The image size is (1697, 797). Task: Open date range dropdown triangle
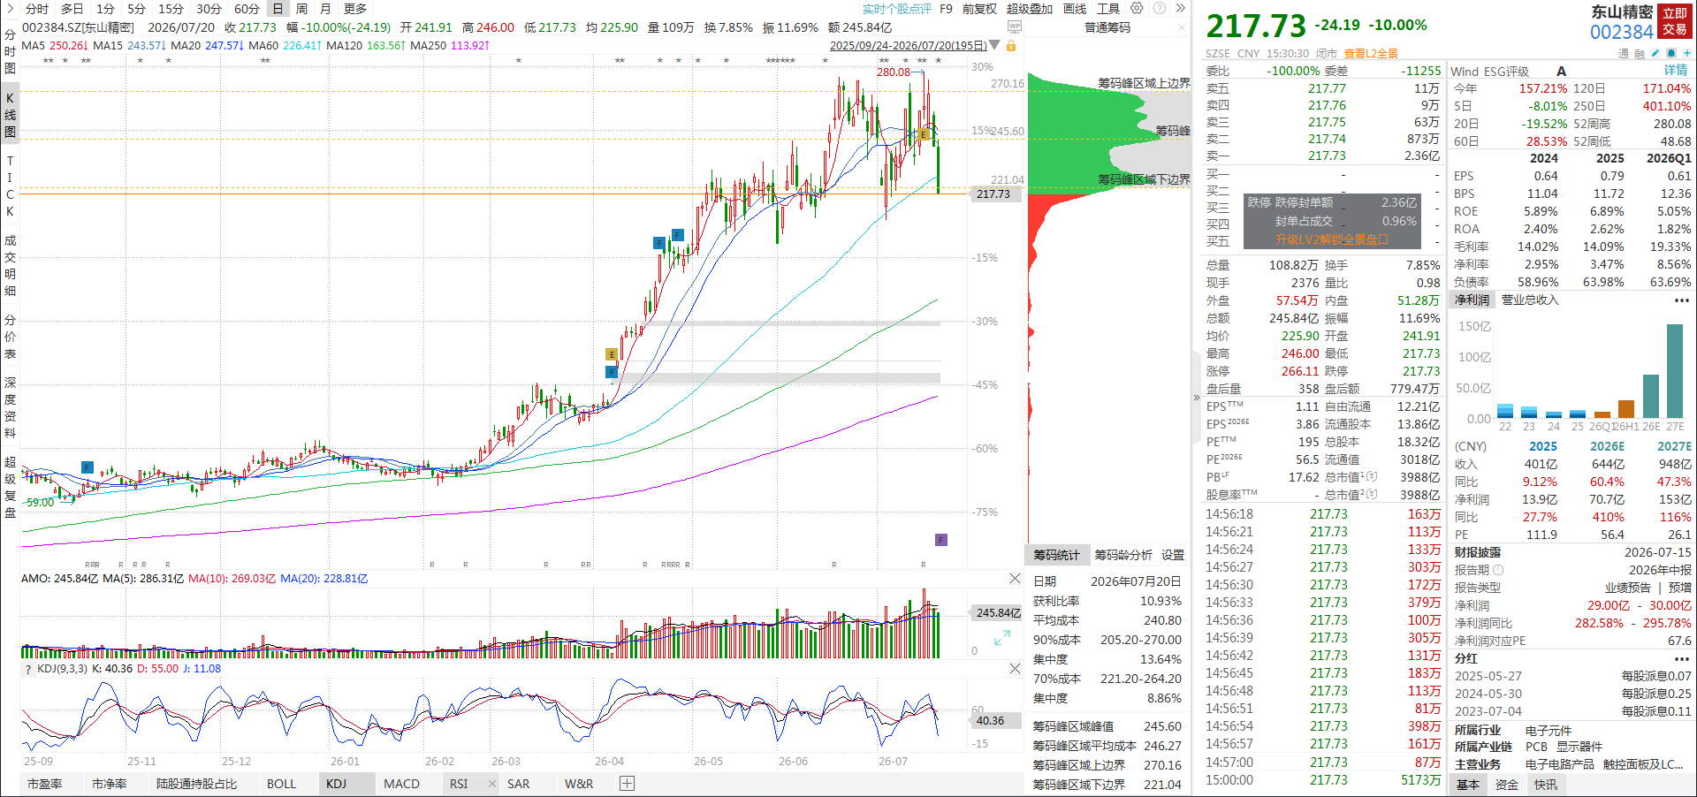pyautogui.click(x=995, y=45)
